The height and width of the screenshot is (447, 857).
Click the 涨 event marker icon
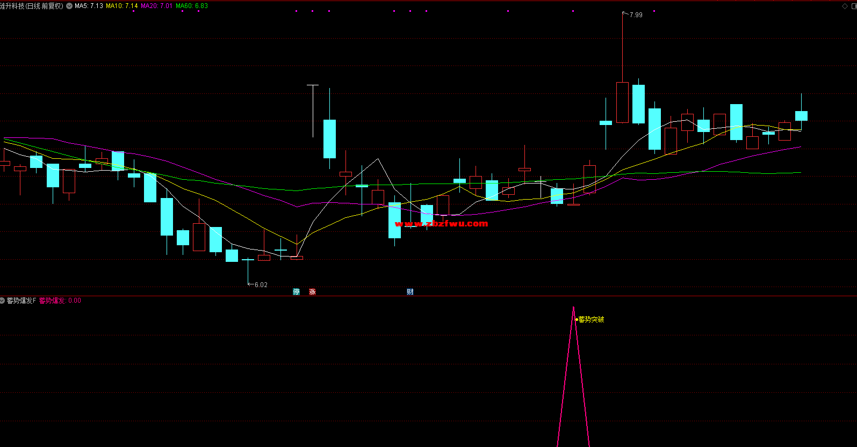pyautogui.click(x=312, y=292)
